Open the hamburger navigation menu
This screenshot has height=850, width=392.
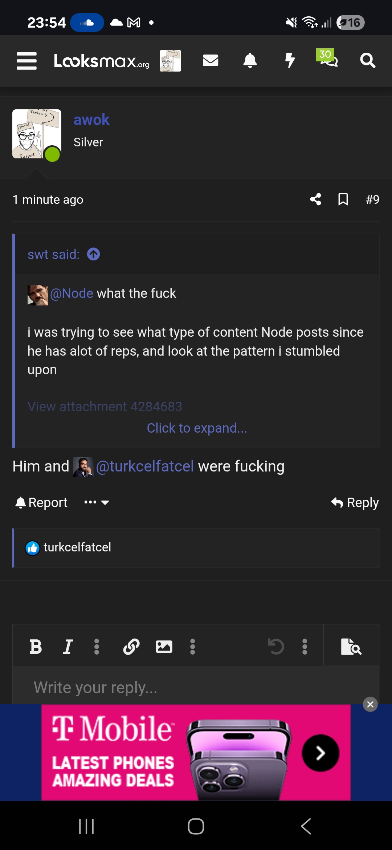tap(26, 61)
